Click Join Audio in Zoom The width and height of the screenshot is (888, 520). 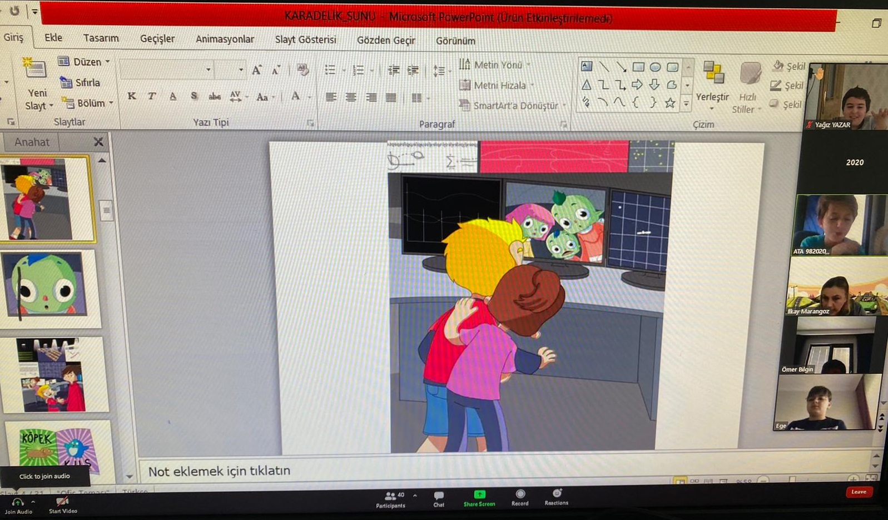18,506
